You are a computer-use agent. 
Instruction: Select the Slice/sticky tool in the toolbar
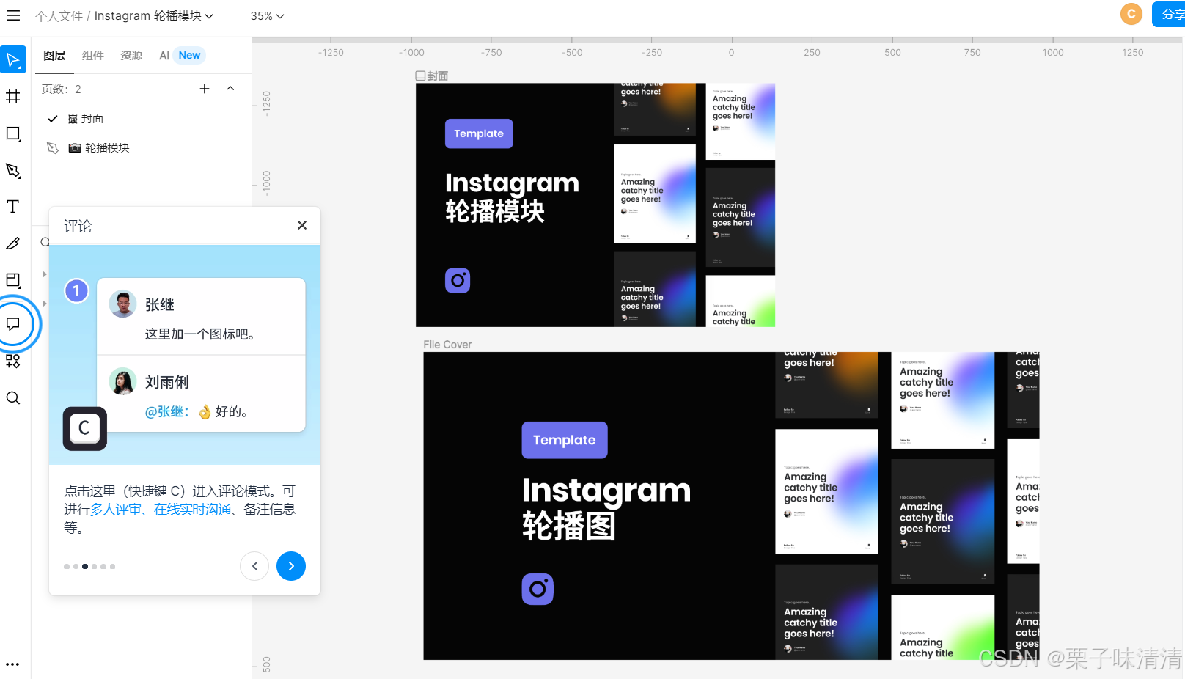click(13, 280)
